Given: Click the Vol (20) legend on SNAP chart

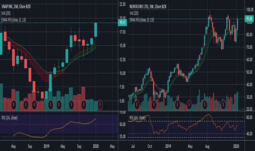Looking at the screenshot, I should click(x=6, y=13).
